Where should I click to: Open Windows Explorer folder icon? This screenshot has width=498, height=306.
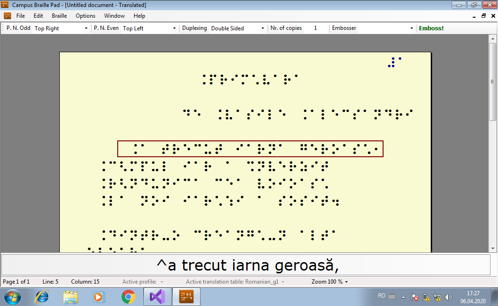(x=71, y=296)
